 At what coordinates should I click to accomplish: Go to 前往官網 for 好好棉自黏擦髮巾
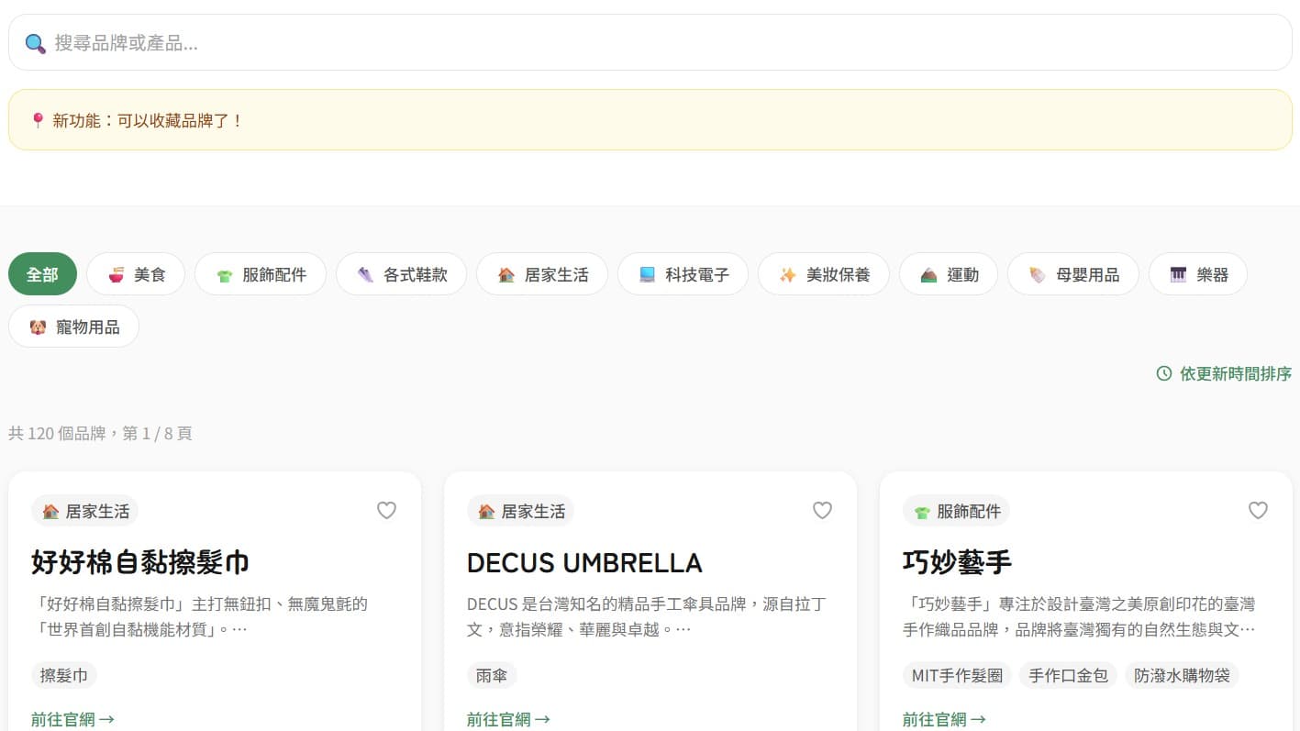pyautogui.click(x=72, y=719)
